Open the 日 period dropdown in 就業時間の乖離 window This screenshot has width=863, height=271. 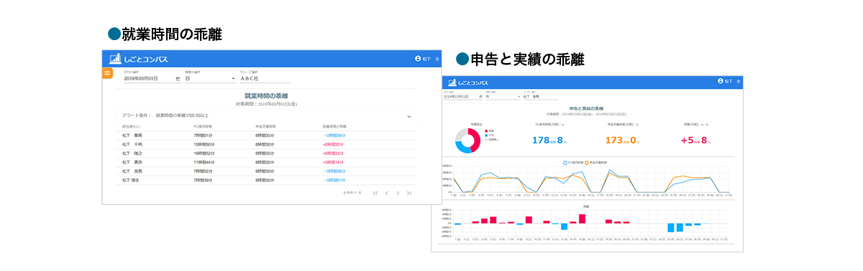[210, 79]
